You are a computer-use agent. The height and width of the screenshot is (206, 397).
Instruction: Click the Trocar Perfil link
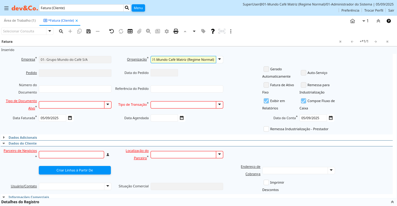[x=373, y=10]
